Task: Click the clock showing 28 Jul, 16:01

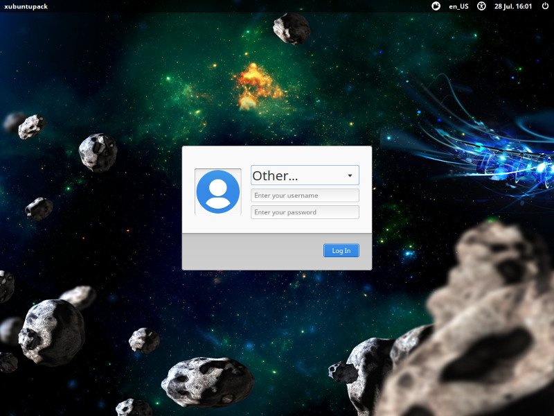Action: click(513, 6)
